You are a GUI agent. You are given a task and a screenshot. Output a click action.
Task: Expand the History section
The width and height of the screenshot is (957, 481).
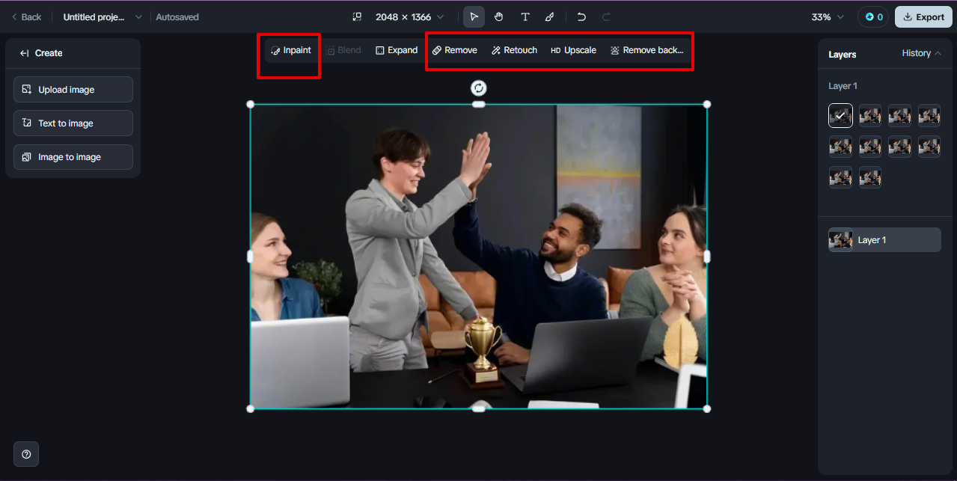(x=922, y=53)
